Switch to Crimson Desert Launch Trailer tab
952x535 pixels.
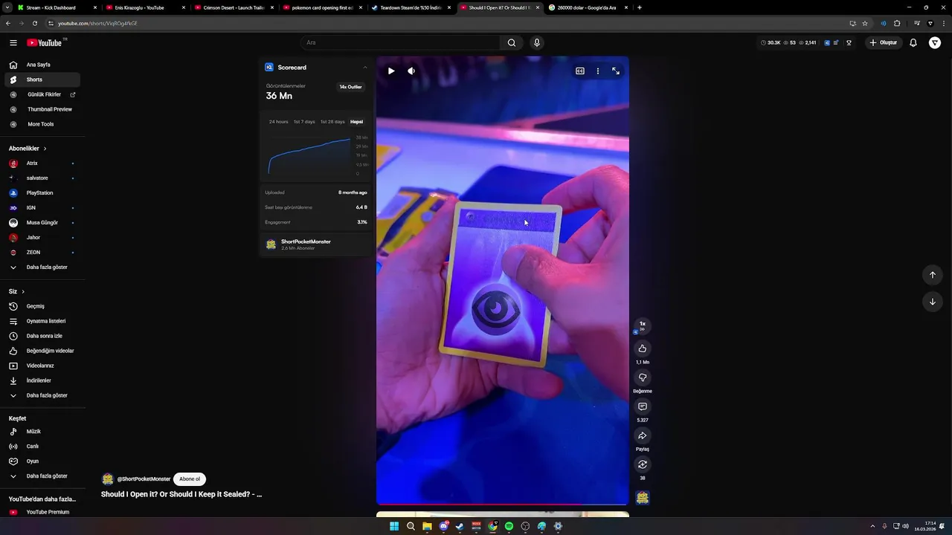[x=234, y=7]
